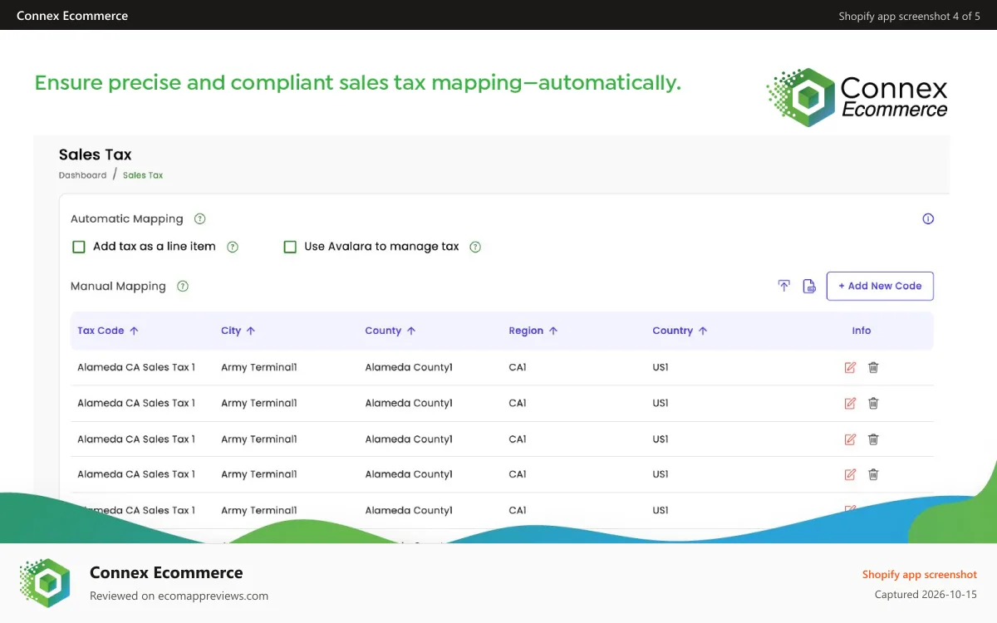Image resolution: width=997 pixels, height=623 pixels.
Task: Click help icon beside Add tax as line item
Action: click(233, 247)
